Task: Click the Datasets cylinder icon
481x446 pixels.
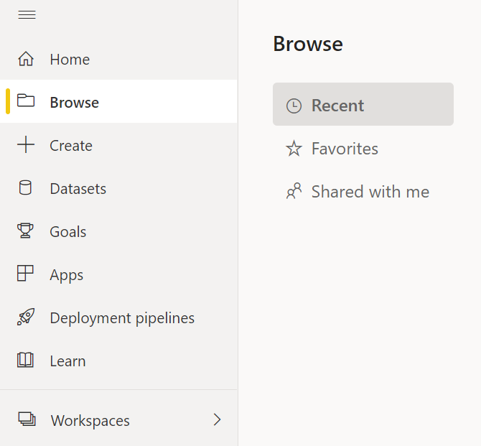Action: pyautogui.click(x=25, y=187)
